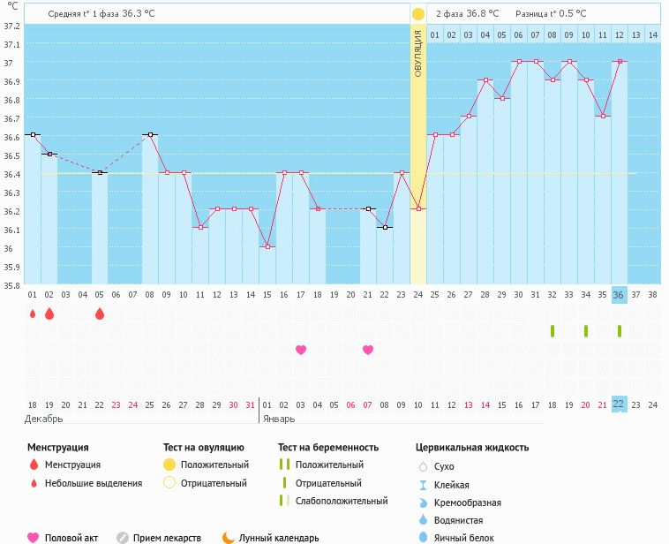Click the Тест на овуляцию legend heading

coord(204,448)
